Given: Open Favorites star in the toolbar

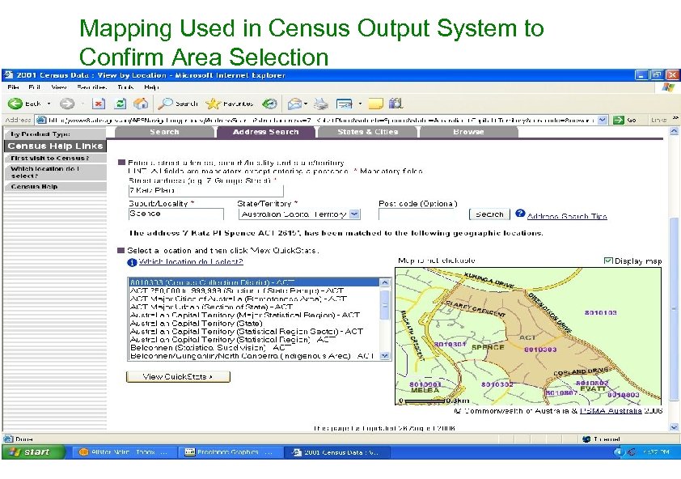Looking at the screenshot, I should [x=230, y=104].
